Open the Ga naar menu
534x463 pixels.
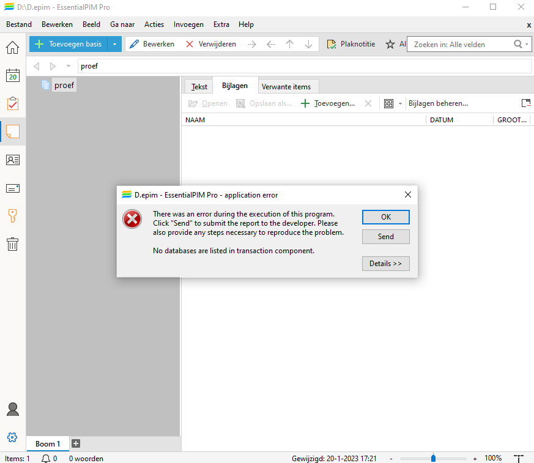(122, 24)
